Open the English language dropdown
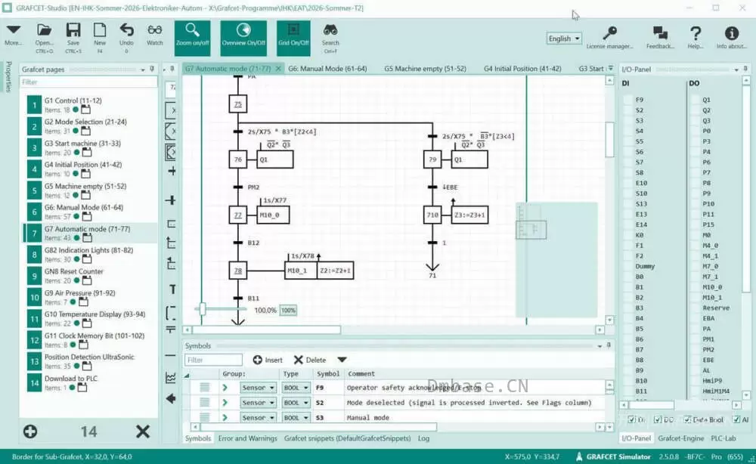Screen dimensions: 756x464 click(x=564, y=39)
